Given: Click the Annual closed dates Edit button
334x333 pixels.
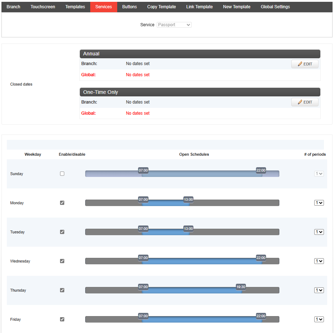Looking at the screenshot, I should [305, 64].
